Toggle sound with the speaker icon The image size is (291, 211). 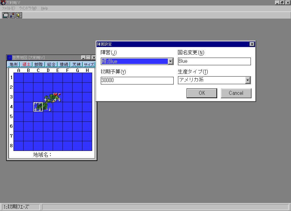coord(19,15)
